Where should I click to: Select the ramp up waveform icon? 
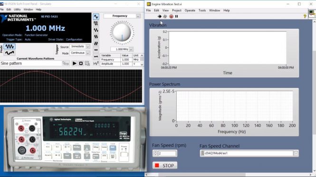96,37
